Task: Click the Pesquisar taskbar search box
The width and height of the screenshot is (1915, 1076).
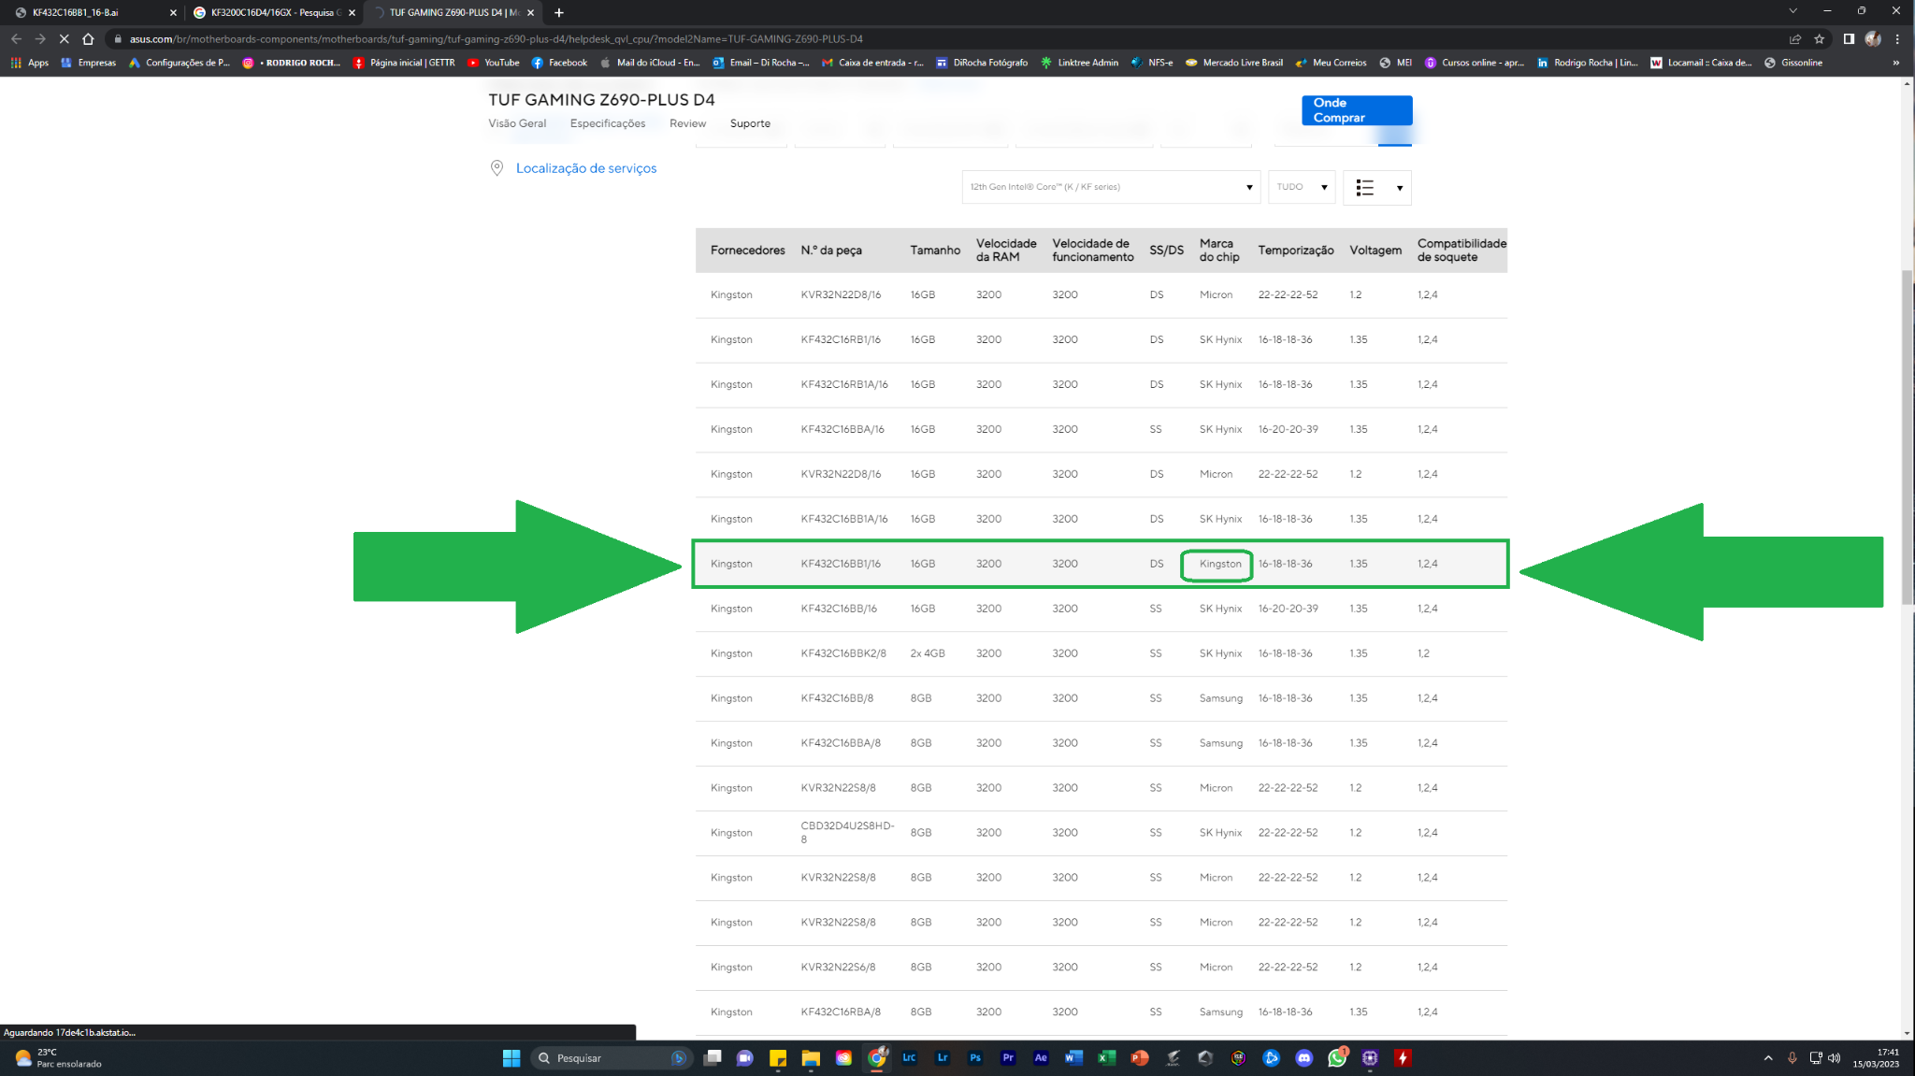Action: coord(612,1057)
